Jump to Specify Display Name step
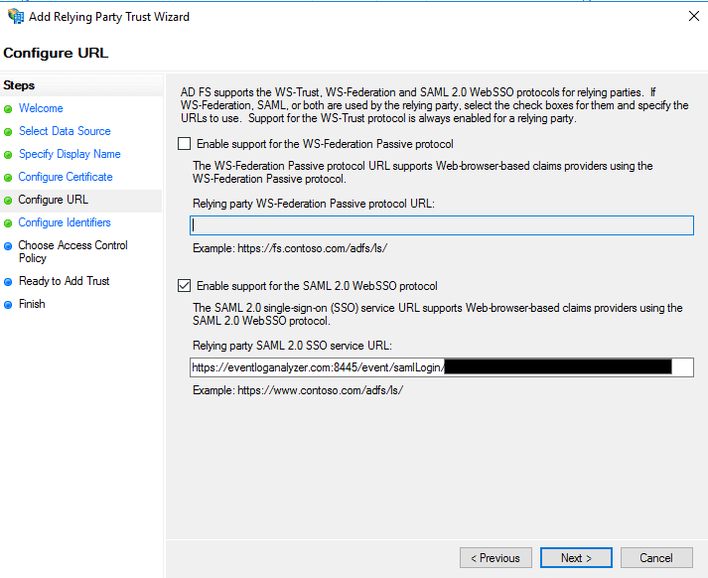This screenshot has width=708, height=578. (70, 154)
